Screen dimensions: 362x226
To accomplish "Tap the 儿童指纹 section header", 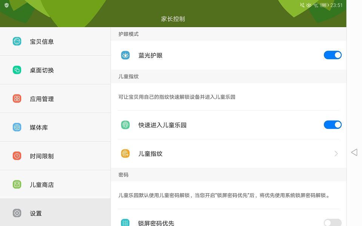I will pyautogui.click(x=128, y=76).
